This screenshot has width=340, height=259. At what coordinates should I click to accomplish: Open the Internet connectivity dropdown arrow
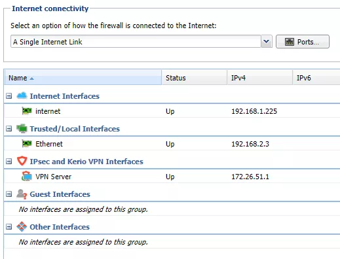click(x=267, y=41)
